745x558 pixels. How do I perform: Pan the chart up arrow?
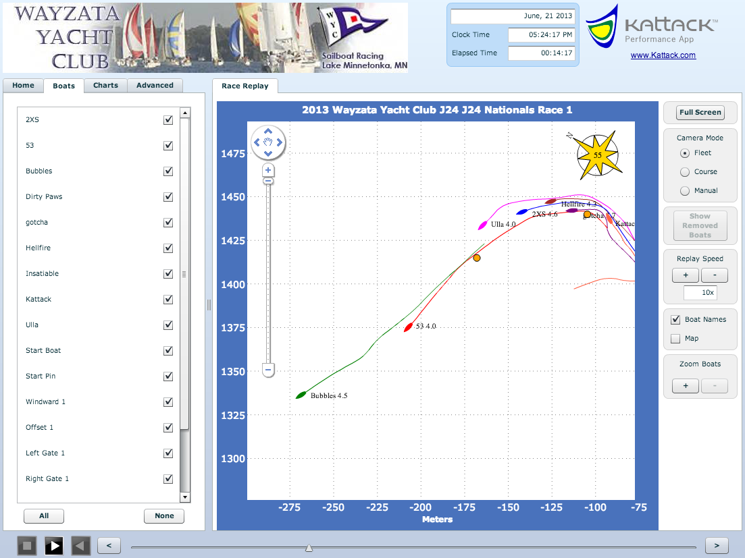coord(268,131)
